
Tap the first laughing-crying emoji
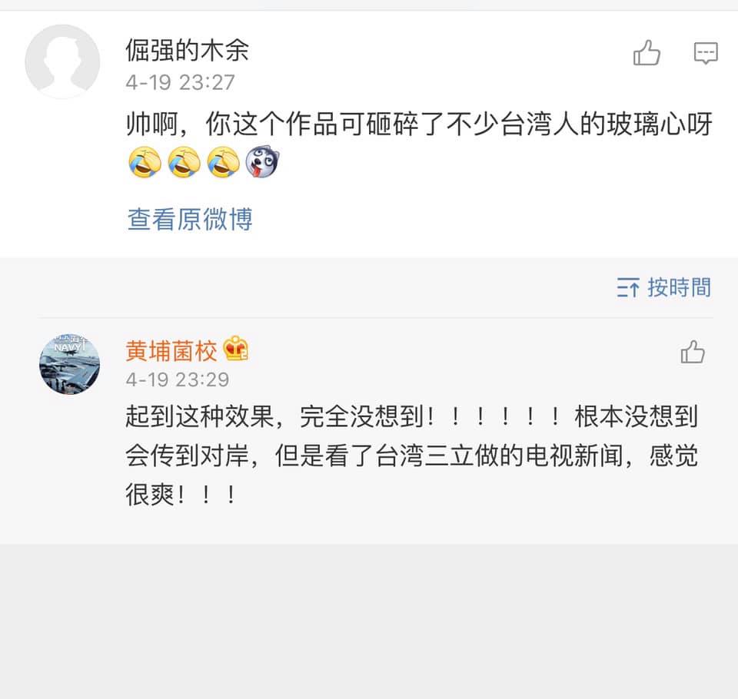(144, 163)
